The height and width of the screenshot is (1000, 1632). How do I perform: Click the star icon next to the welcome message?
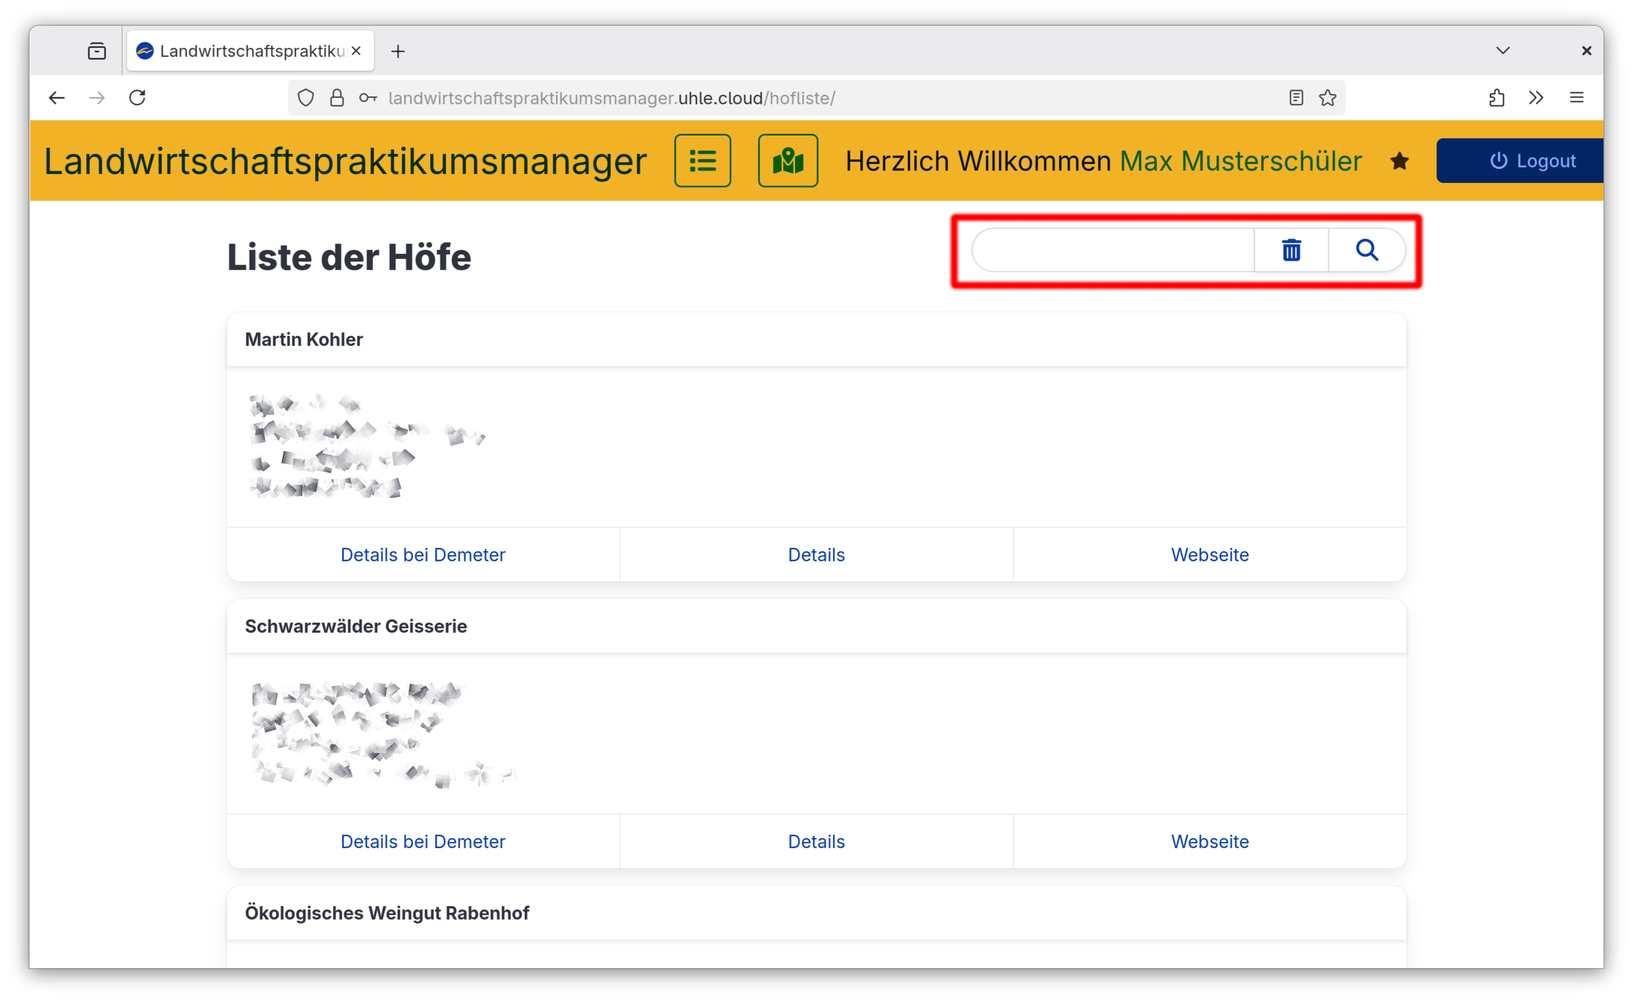(1400, 161)
